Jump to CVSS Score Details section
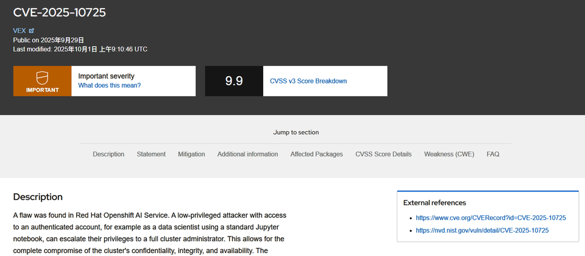585x256 pixels. (x=383, y=154)
